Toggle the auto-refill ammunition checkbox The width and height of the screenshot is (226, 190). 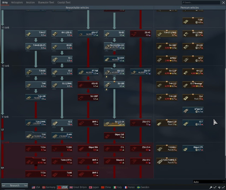tap(223, 187)
